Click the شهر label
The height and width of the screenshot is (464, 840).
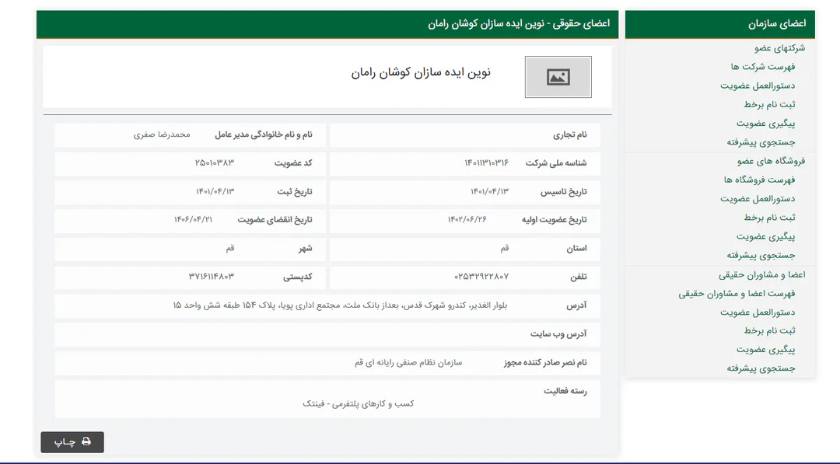(306, 249)
